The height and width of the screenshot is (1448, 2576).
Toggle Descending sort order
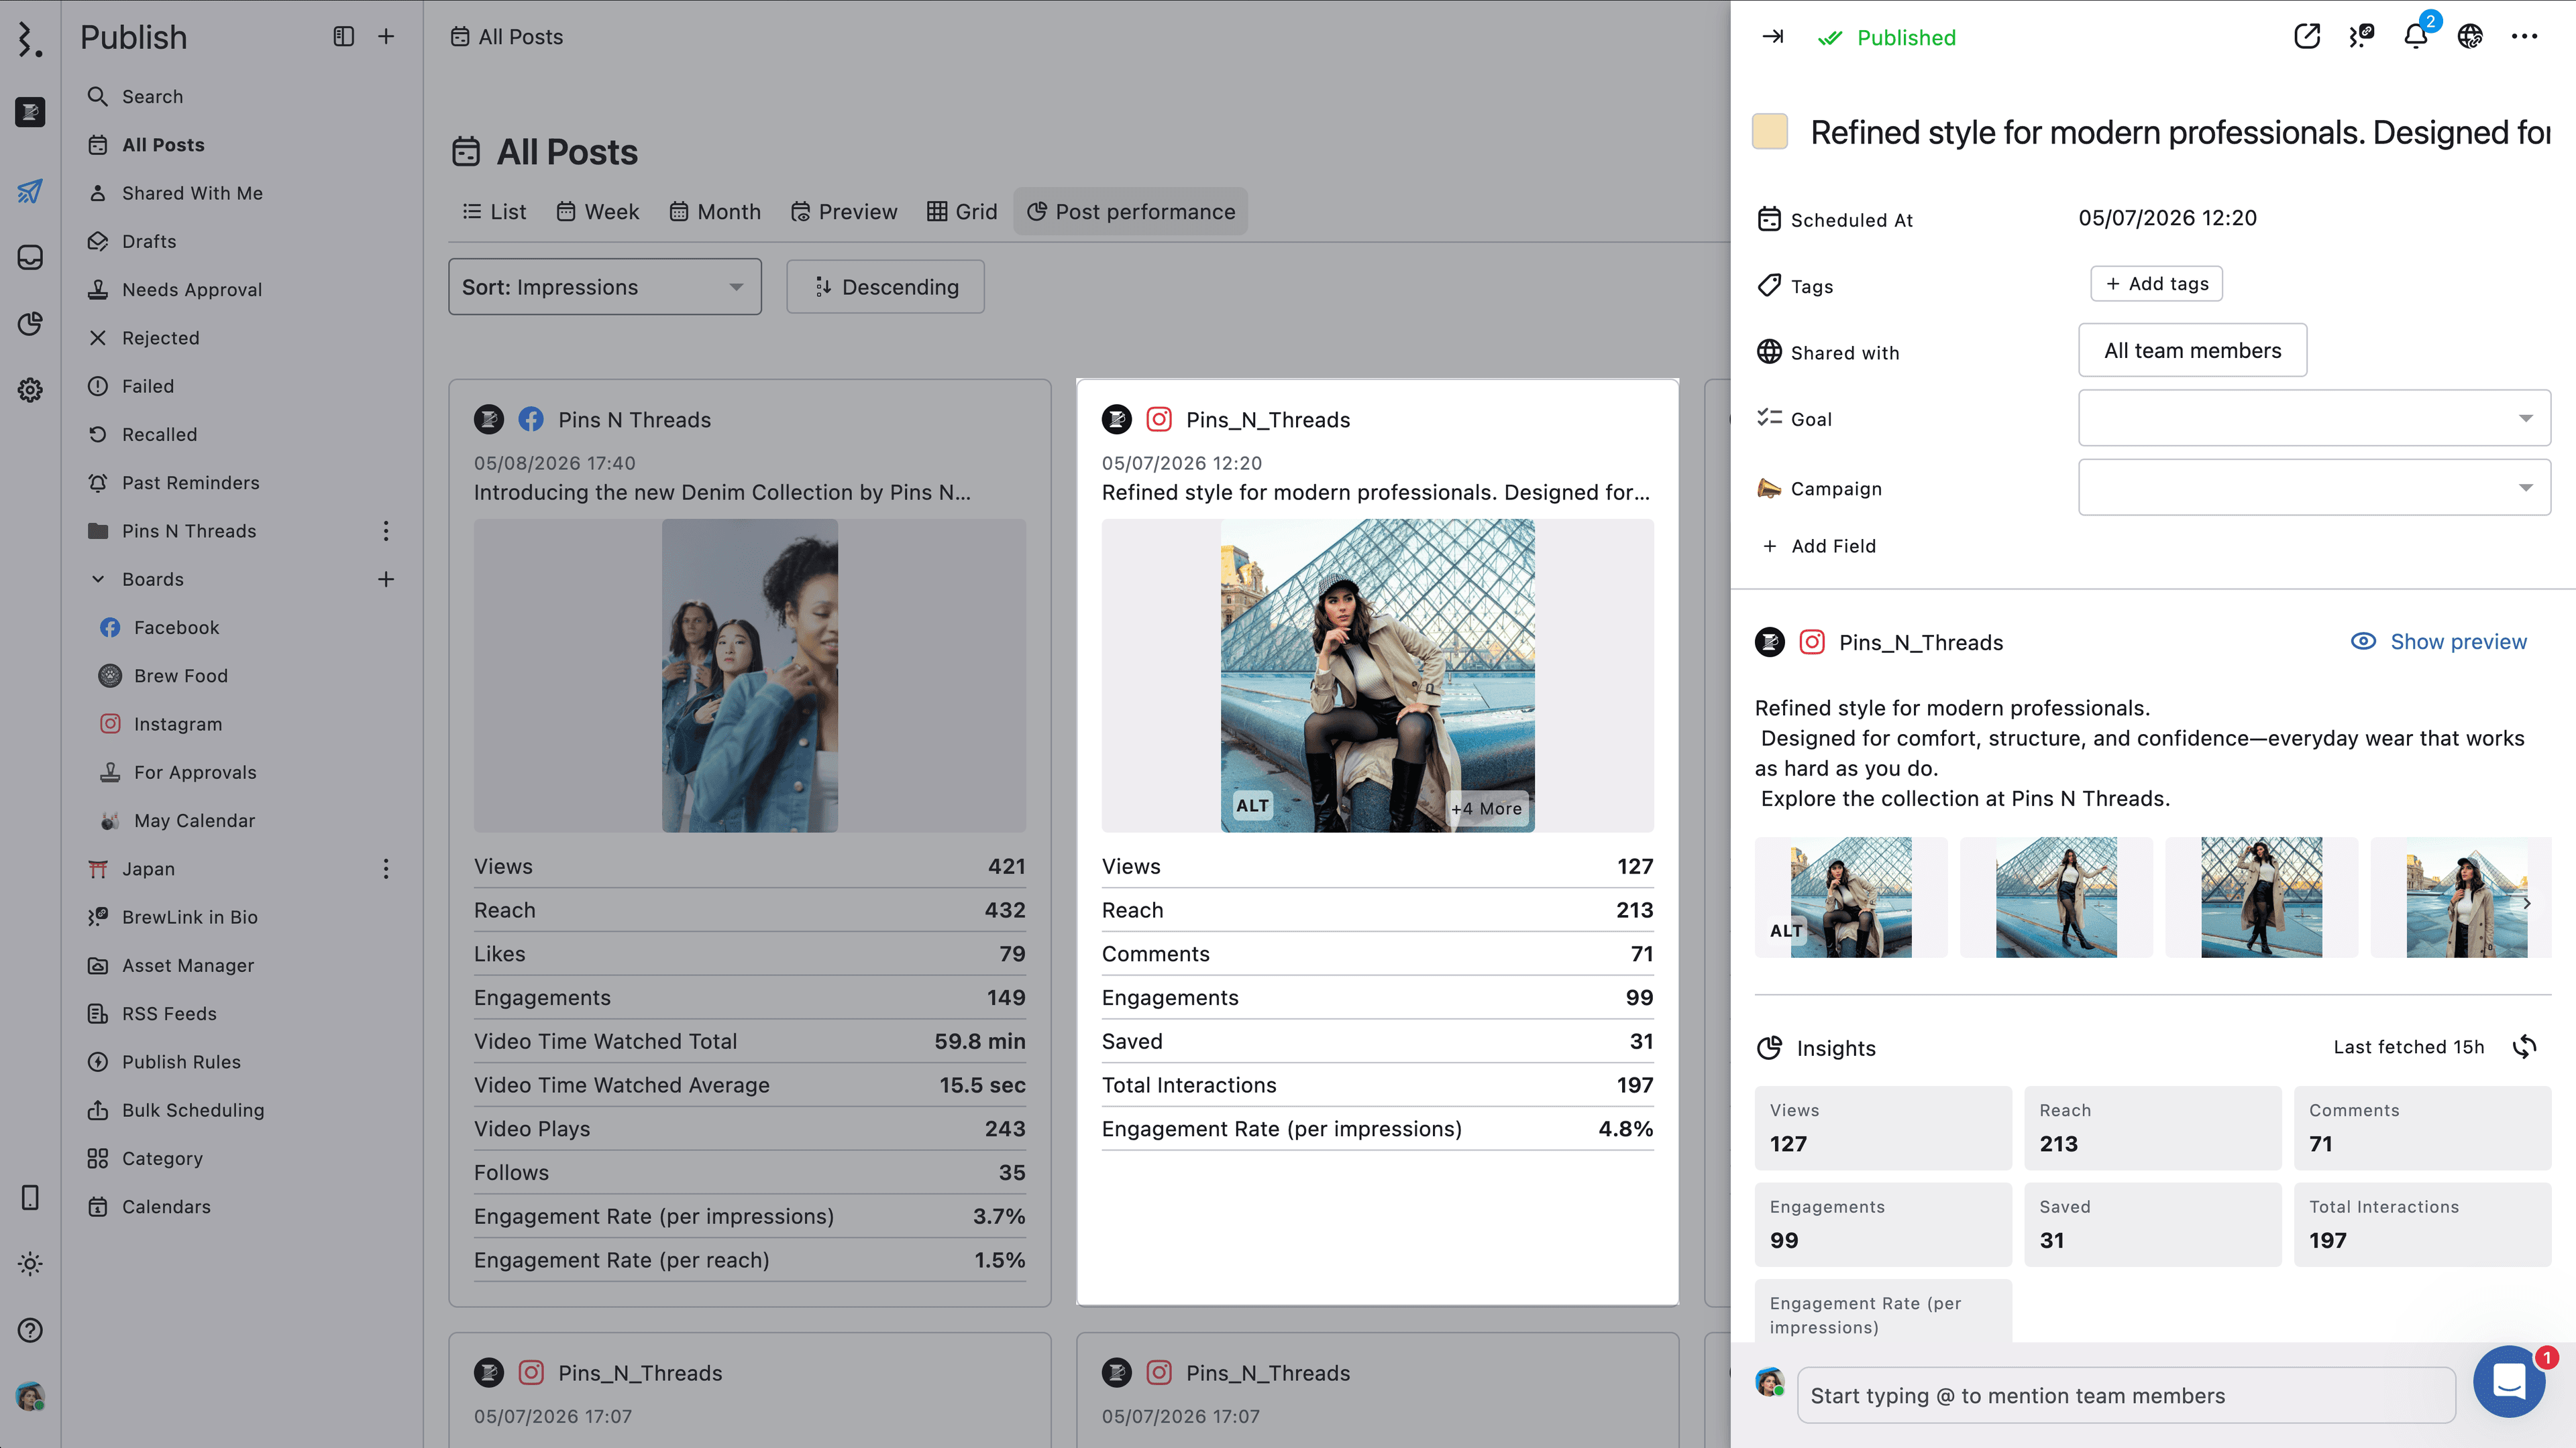[x=885, y=287]
